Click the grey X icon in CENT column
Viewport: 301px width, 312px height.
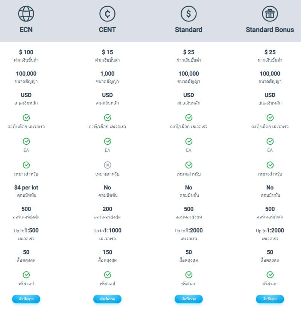coord(108,165)
